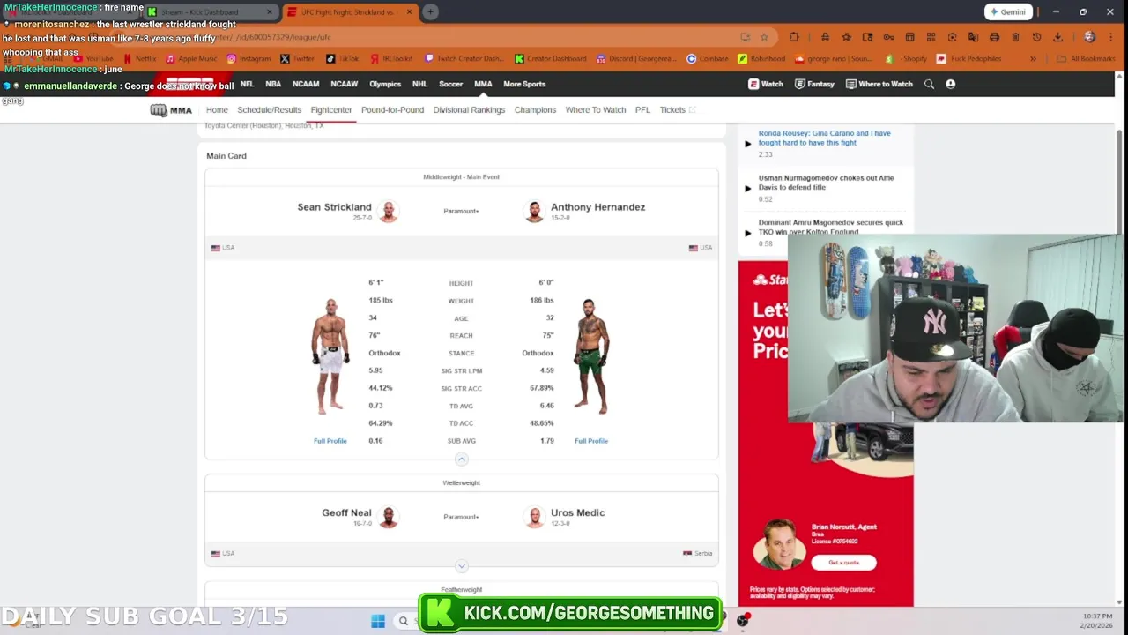Click the Geoff Neal fighter name

tap(346, 512)
